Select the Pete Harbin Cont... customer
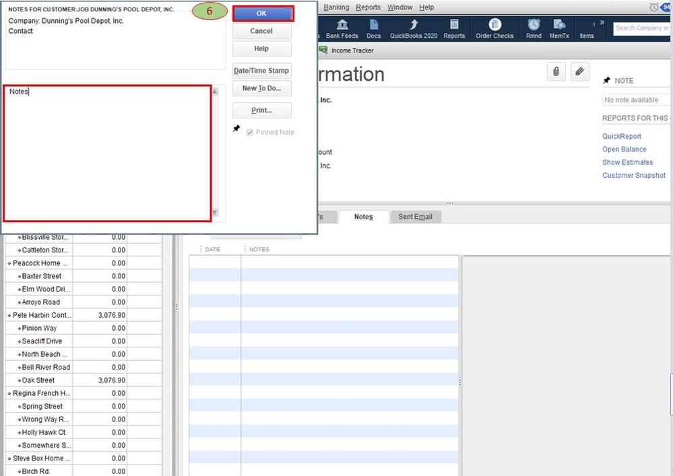The image size is (673, 476). coord(42,315)
